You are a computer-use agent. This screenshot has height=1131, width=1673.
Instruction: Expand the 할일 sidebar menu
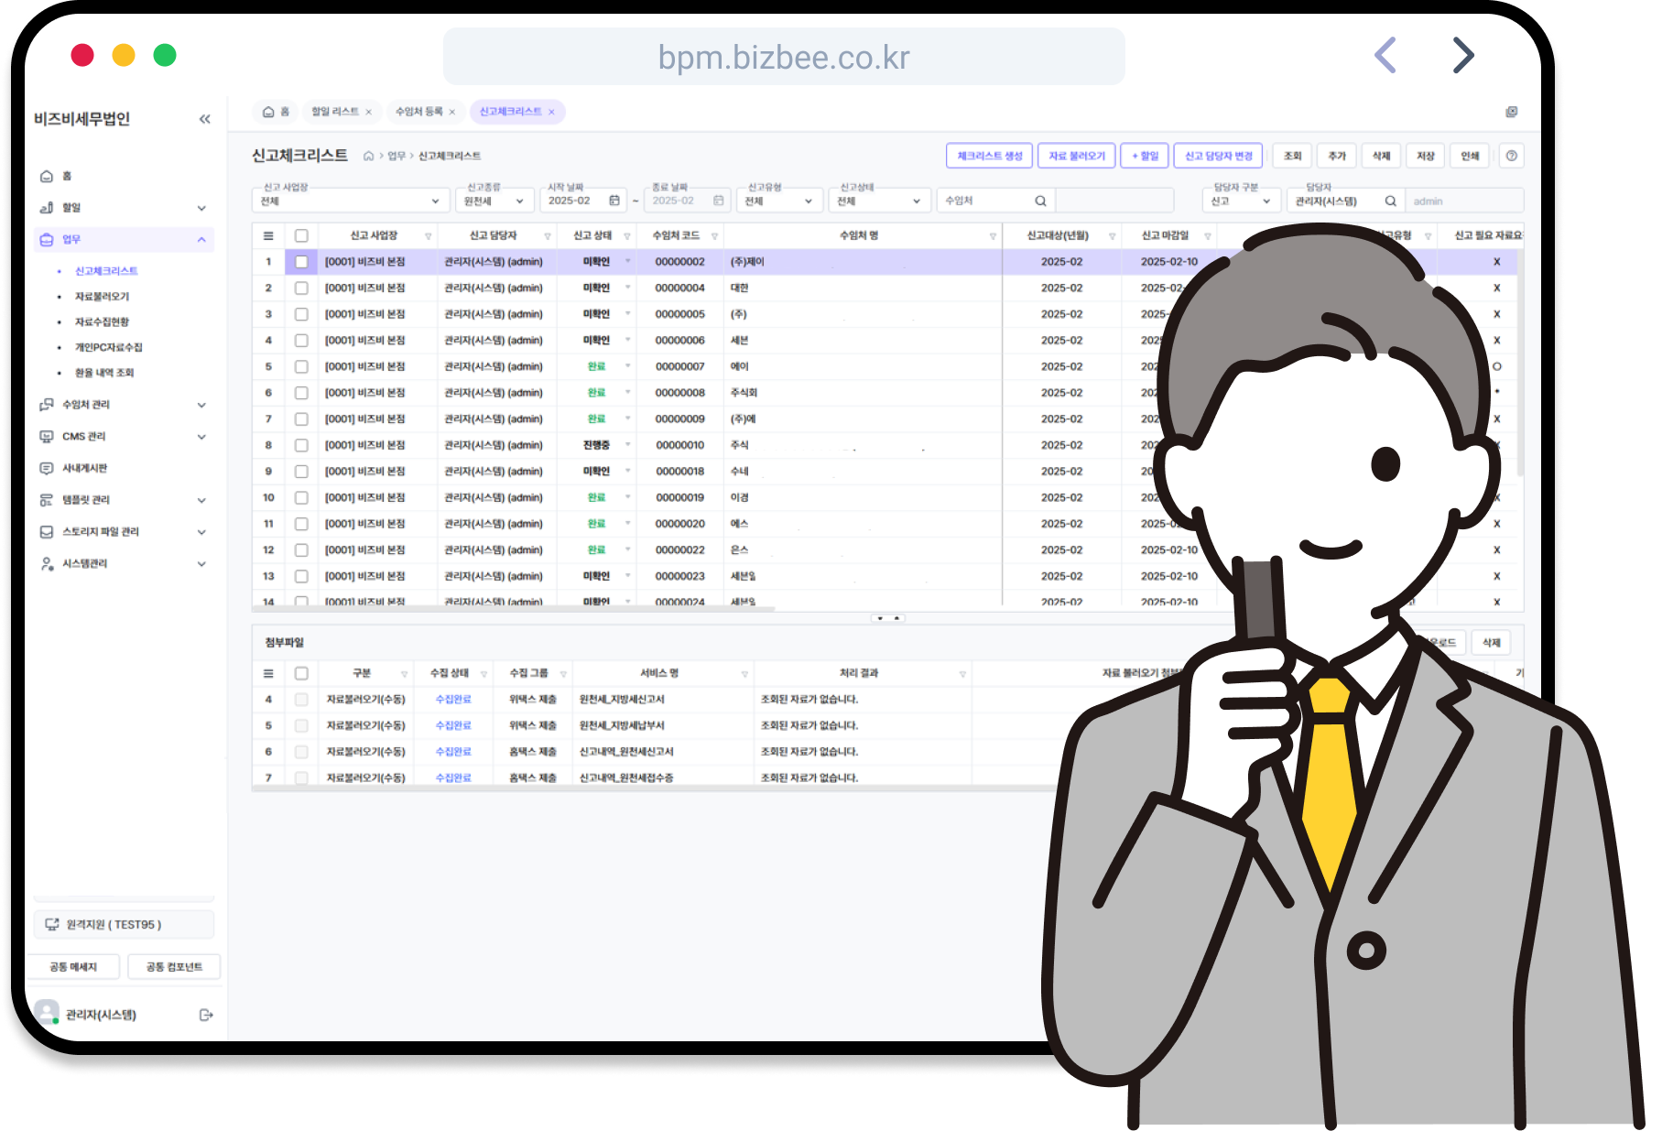coord(201,208)
